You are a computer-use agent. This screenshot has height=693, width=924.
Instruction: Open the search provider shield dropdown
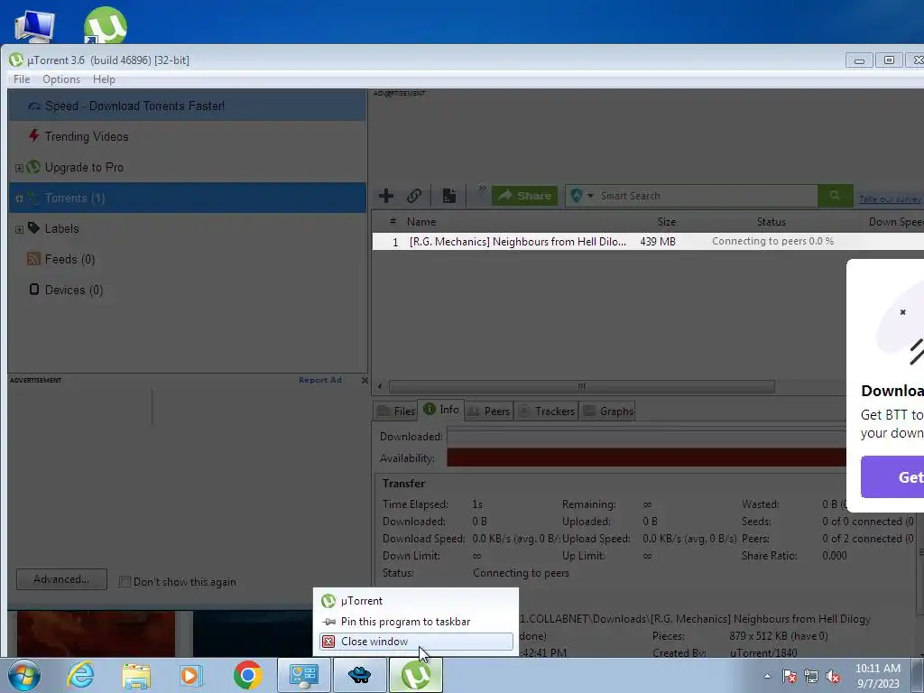(x=582, y=196)
